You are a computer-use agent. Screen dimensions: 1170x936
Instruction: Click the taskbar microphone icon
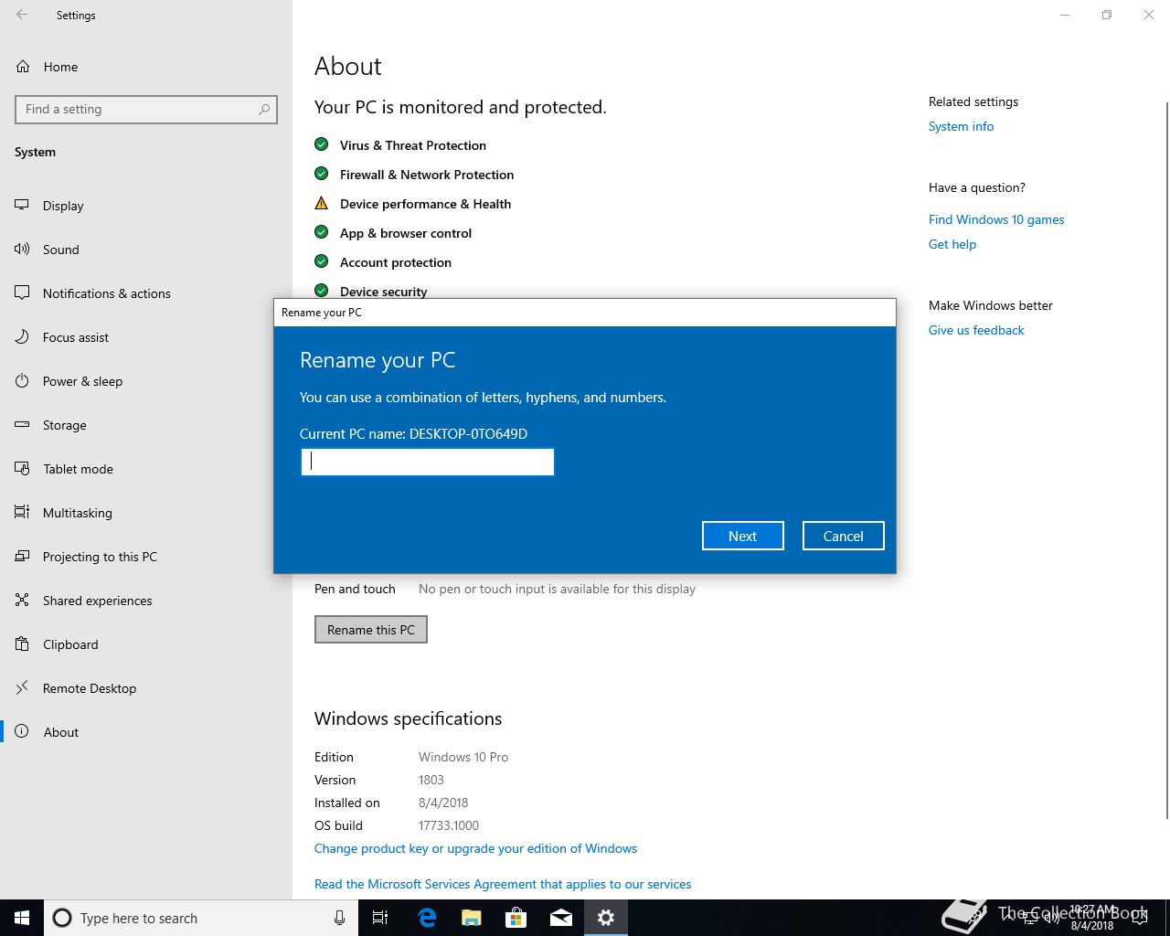[339, 918]
